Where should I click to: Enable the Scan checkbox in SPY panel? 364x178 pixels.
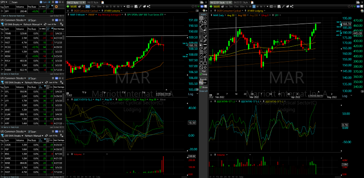[10, 2]
